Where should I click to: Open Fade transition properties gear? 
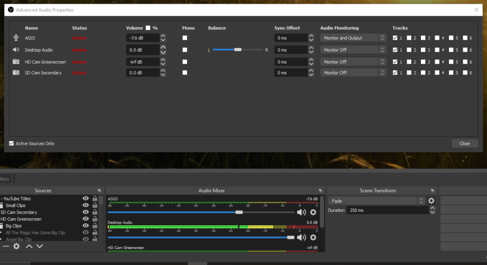coord(431,201)
